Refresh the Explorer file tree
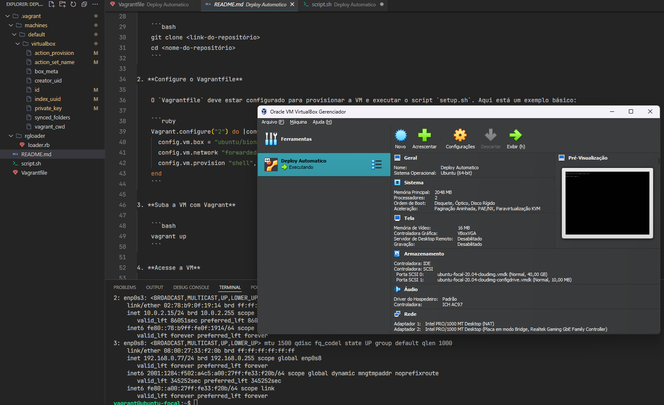 coord(73,4)
